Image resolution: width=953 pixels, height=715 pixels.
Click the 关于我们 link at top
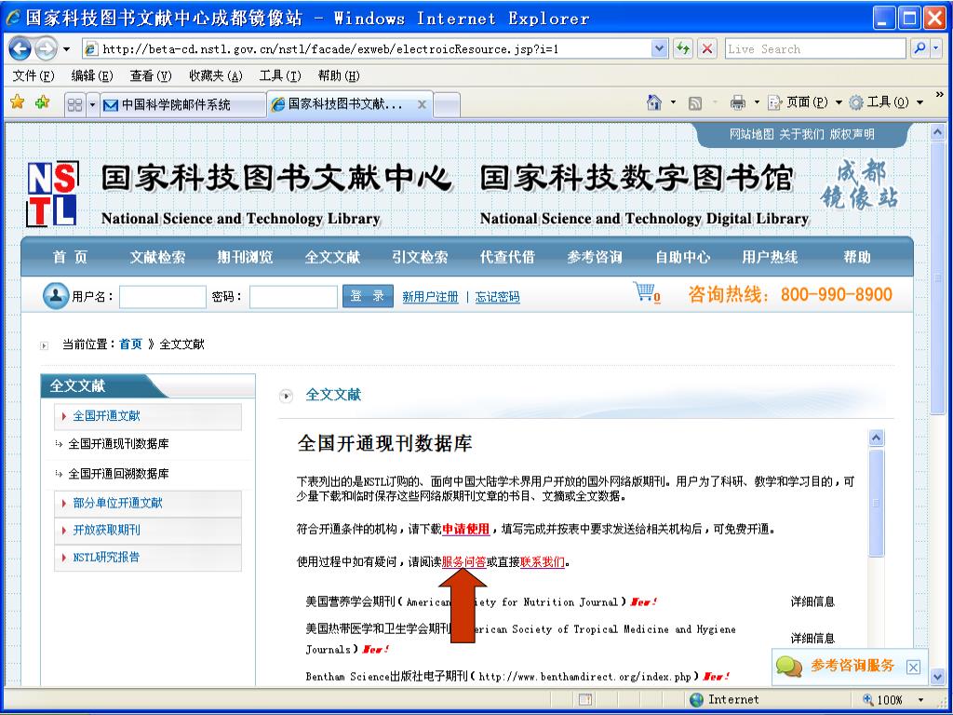click(x=801, y=134)
